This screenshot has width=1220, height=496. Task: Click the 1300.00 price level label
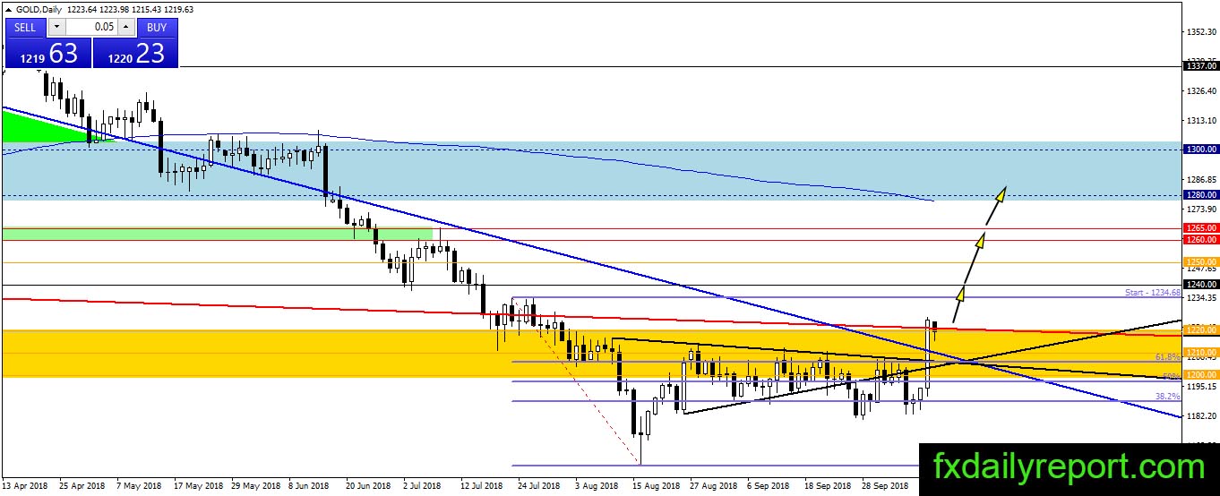tap(1200, 149)
